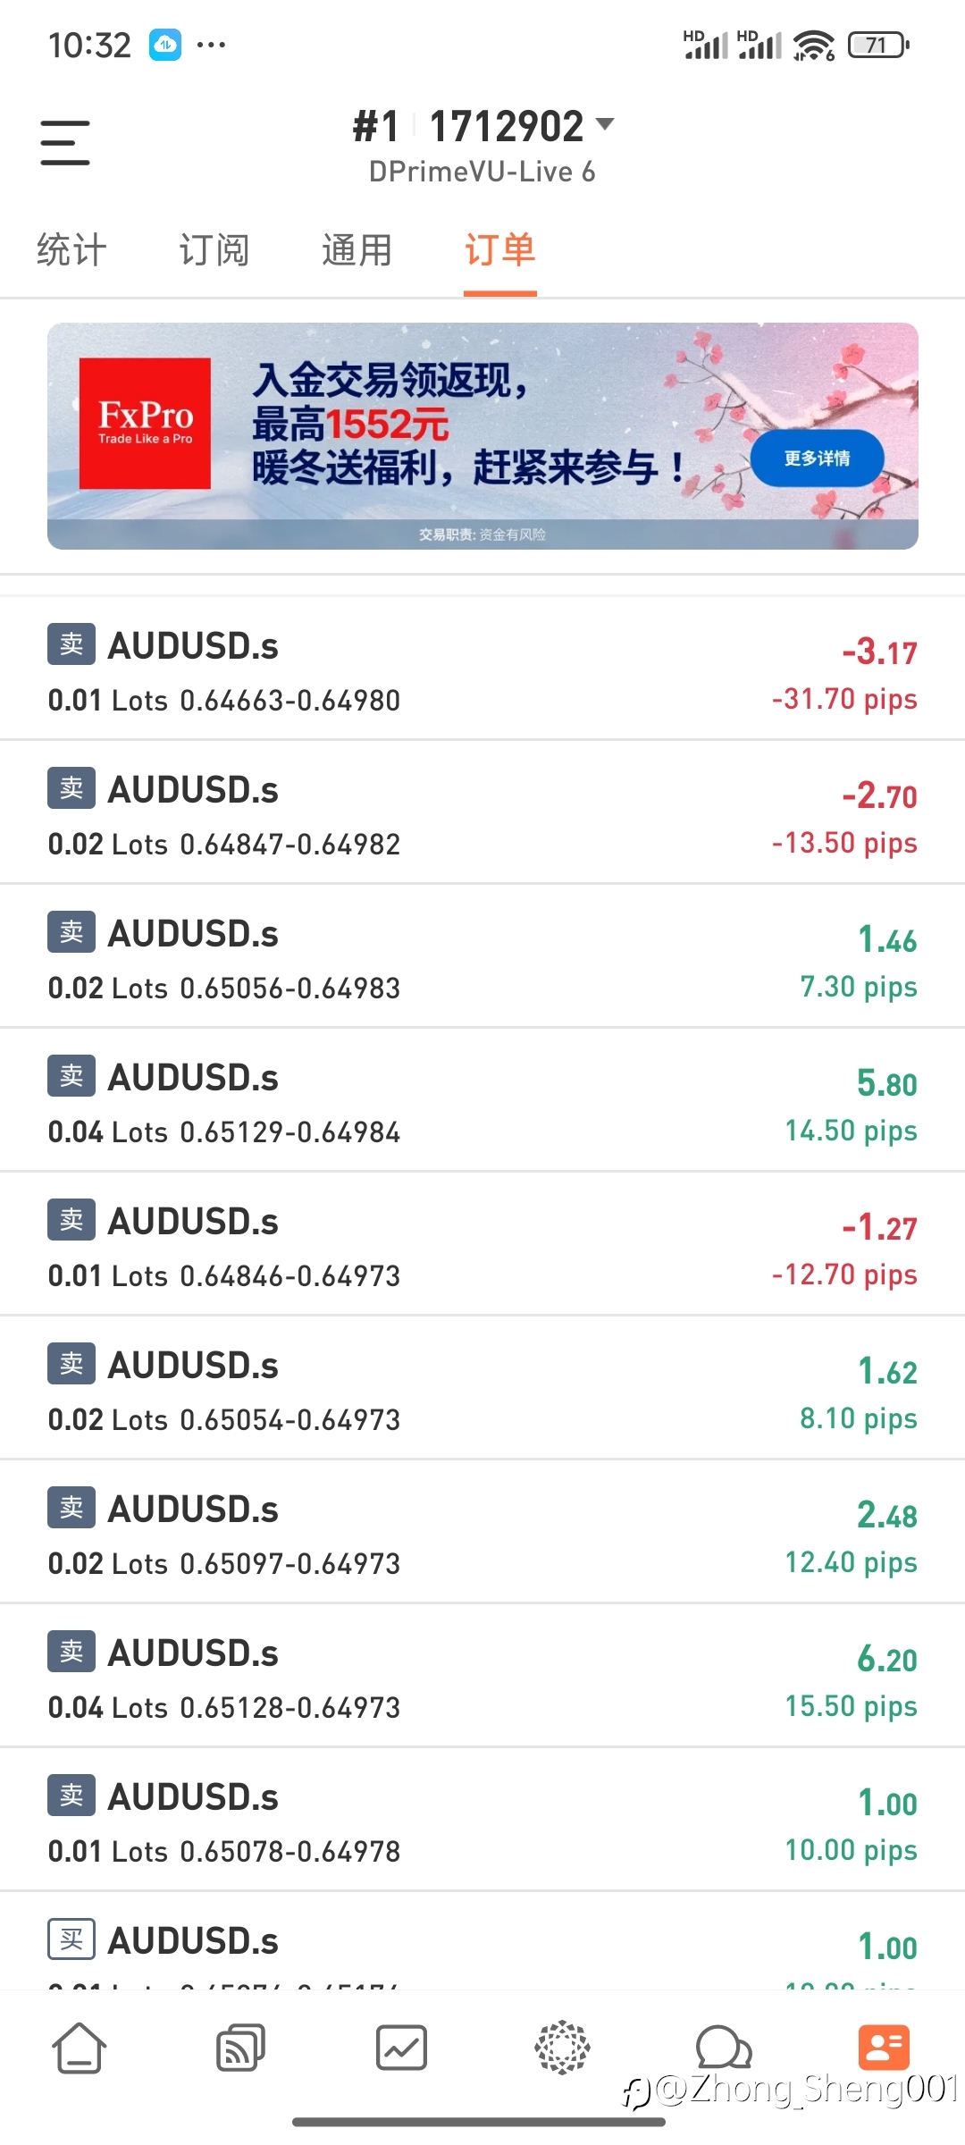The height and width of the screenshot is (2145, 965).
Task: Open AUDUSD.s order with 5.80 profit
Action: 482,1102
